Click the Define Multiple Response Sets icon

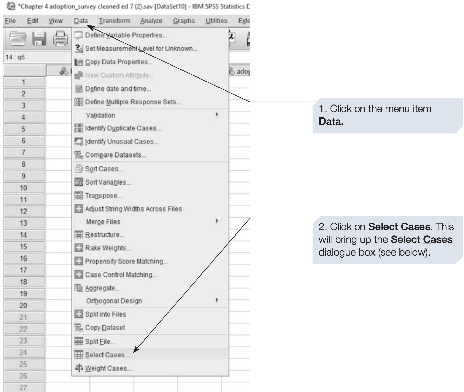tap(79, 102)
